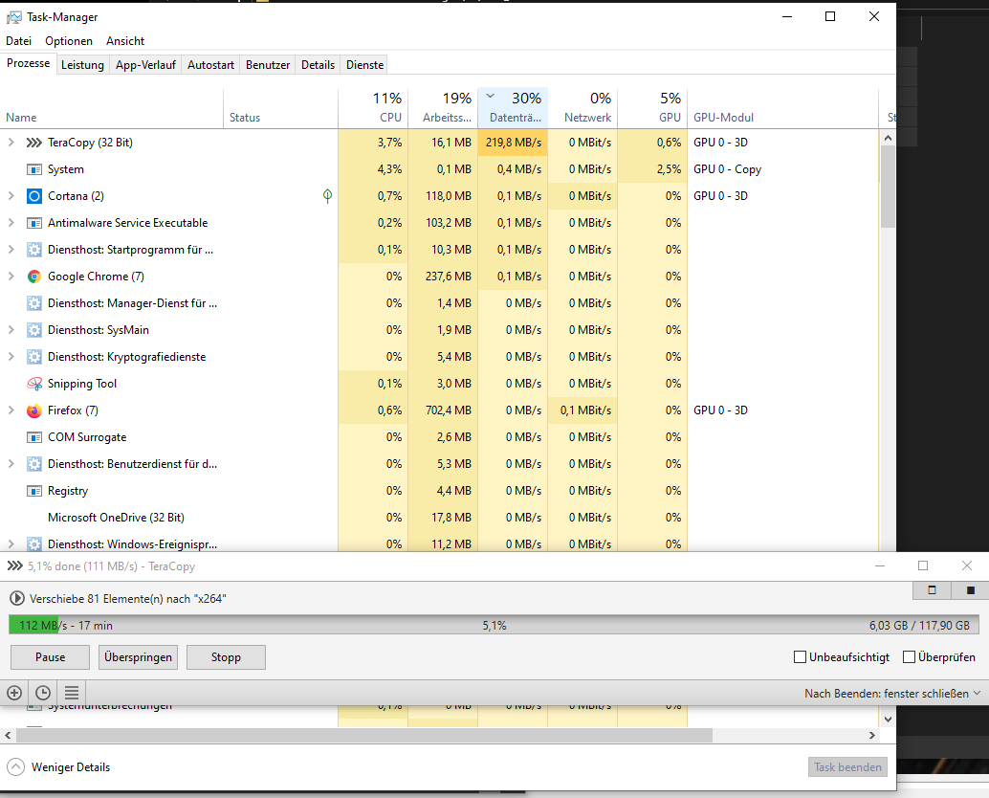Click the vertical scrollbar thumb

[x=888, y=187]
